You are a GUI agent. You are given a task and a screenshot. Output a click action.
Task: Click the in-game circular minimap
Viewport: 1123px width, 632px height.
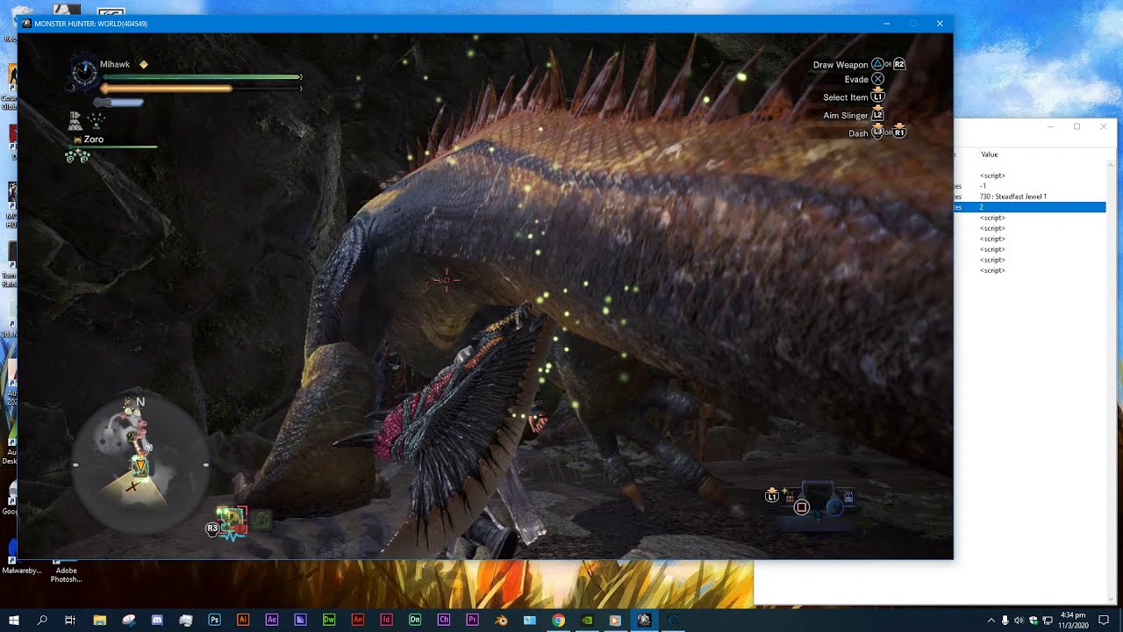coord(140,465)
